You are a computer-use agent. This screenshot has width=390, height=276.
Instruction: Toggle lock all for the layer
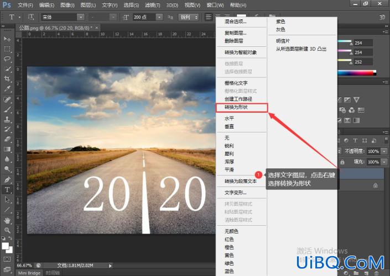pos(342,162)
